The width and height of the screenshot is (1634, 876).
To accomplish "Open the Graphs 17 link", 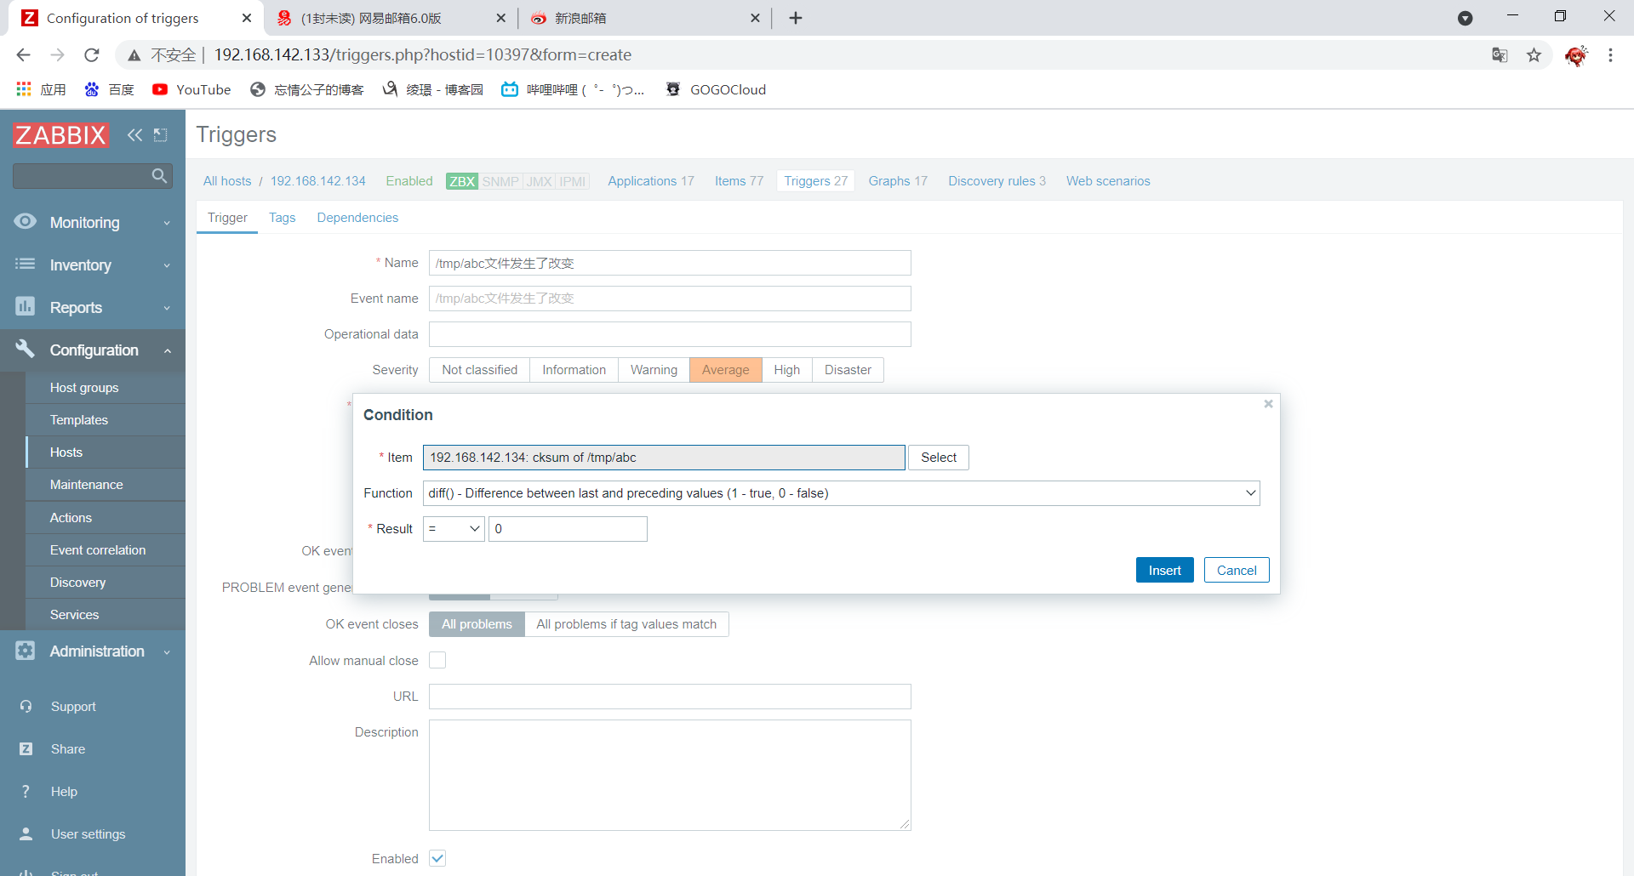I will [x=898, y=181].
